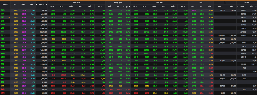
Task: Select BVS percent change 8.9%
Action: click(x=128, y=10)
